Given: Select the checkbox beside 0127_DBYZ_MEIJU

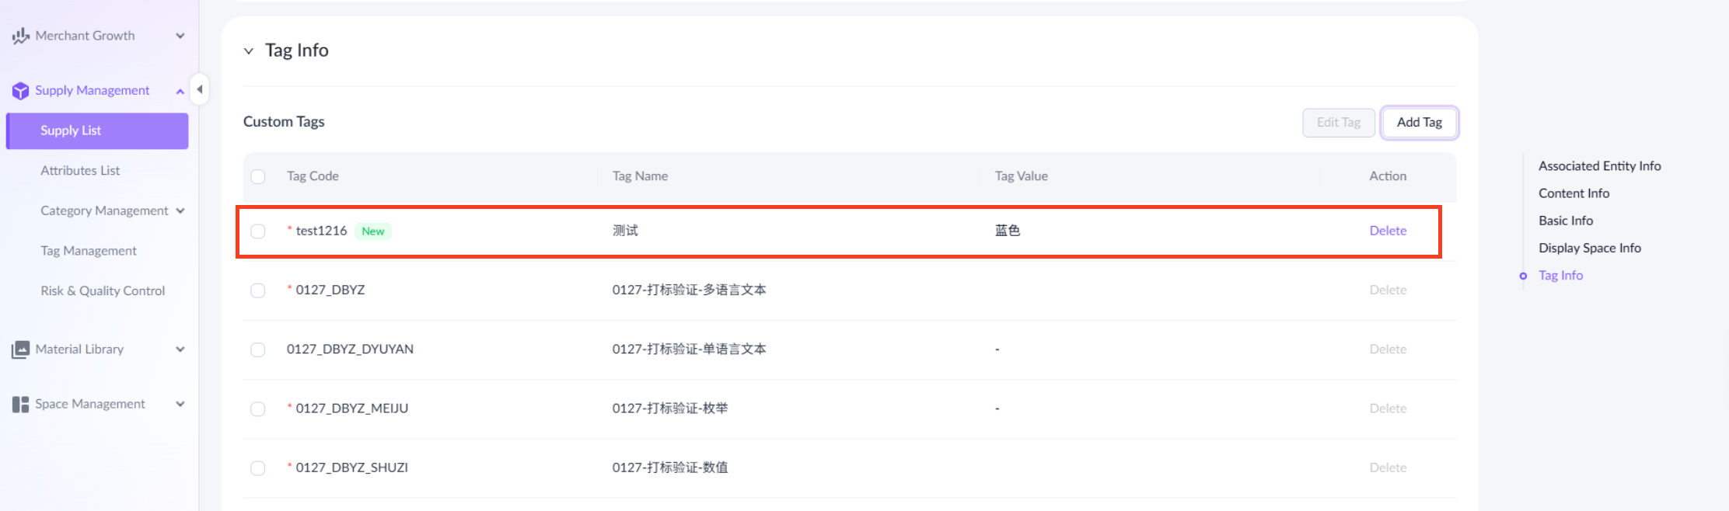Looking at the screenshot, I should pyautogui.click(x=258, y=408).
